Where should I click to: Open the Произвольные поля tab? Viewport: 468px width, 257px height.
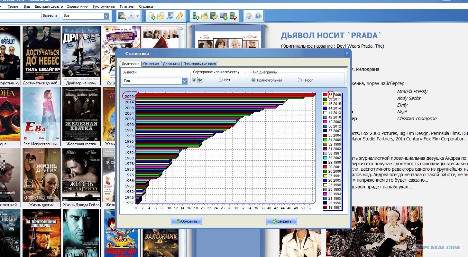click(x=200, y=64)
